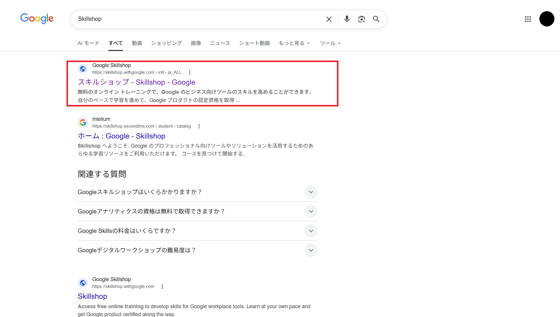
Task: Click the Intellum site name
Action: pos(101,119)
